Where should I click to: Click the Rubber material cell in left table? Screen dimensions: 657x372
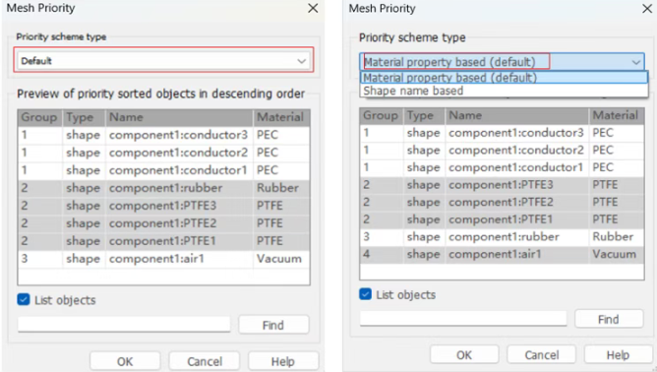point(281,188)
